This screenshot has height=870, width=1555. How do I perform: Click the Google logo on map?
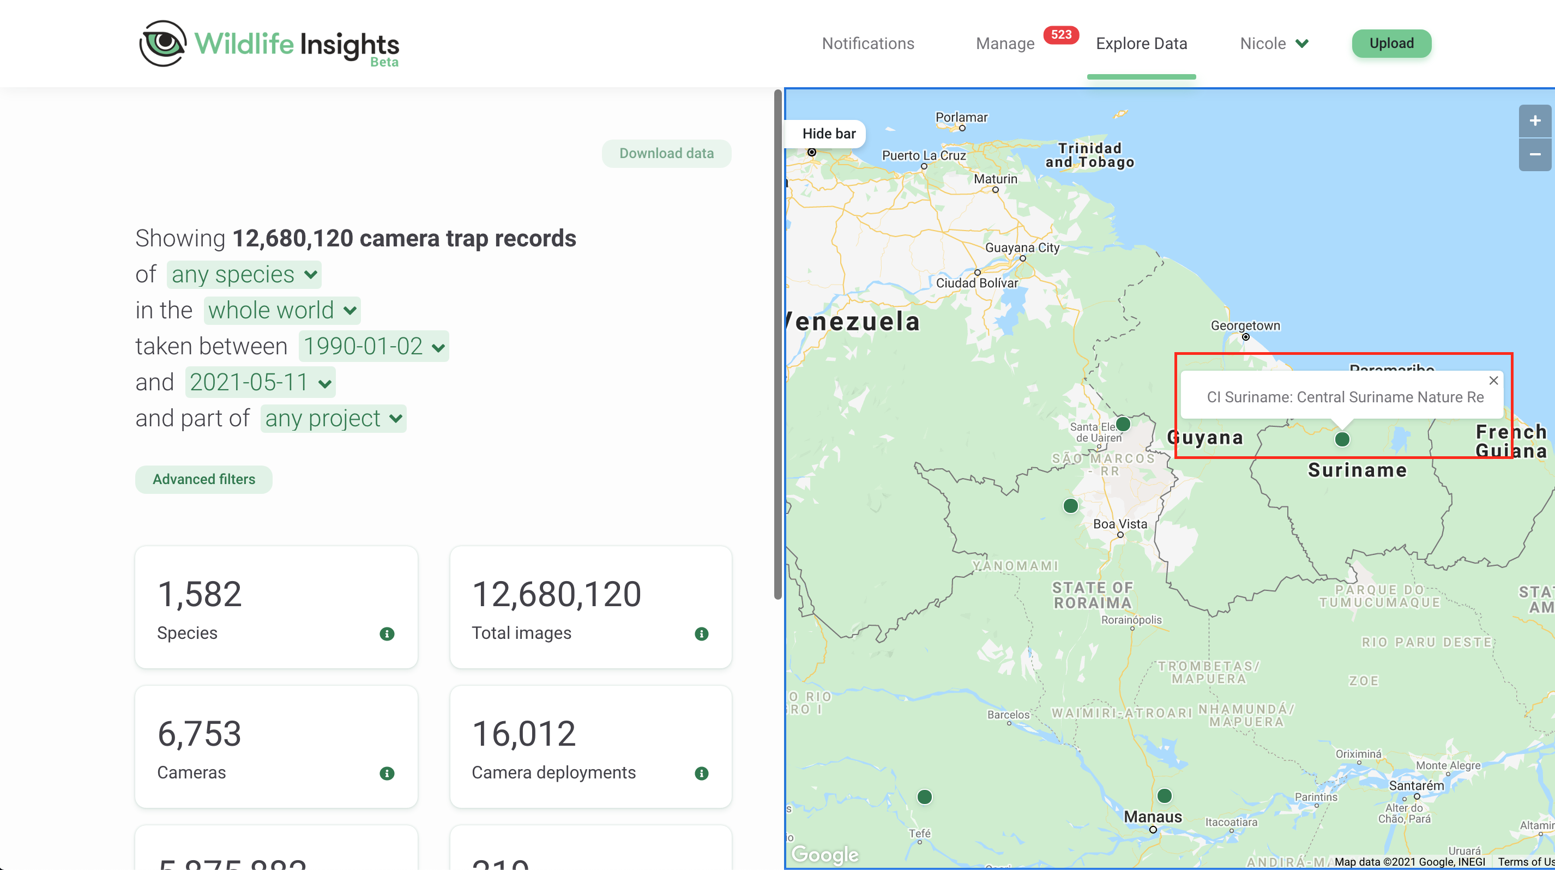coord(824,854)
